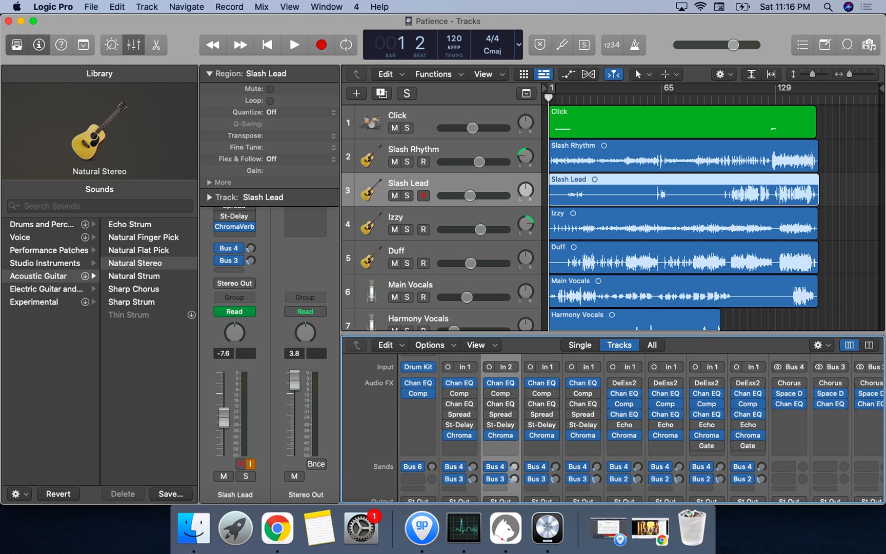The height and width of the screenshot is (554, 886).
Task: Start playback with Play button
Action: [x=294, y=45]
